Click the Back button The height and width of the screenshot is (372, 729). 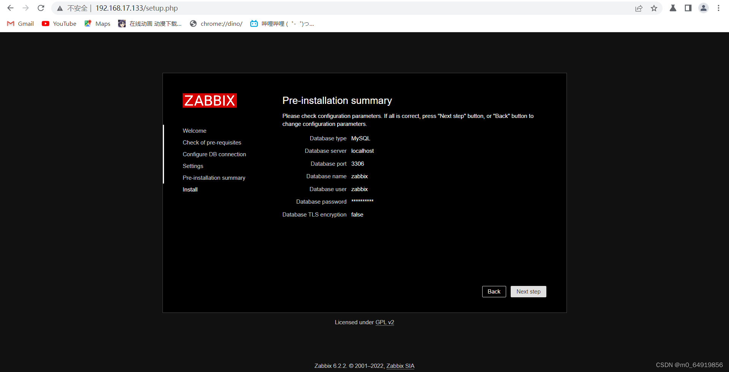(494, 292)
